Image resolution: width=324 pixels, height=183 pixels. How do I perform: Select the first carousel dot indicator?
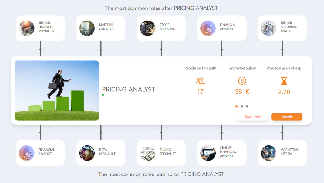click(237, 106)
